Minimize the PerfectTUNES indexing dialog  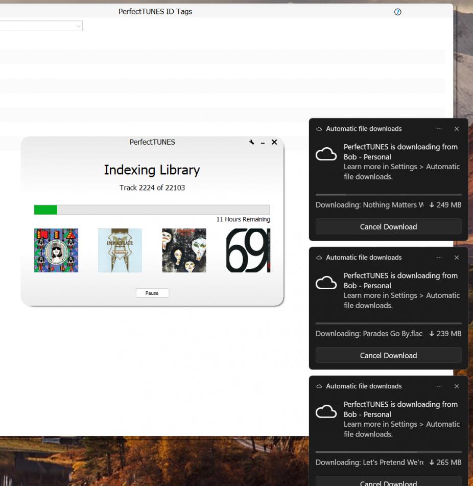263,143
